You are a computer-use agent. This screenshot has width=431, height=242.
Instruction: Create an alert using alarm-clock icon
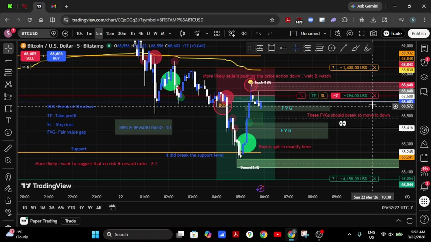(232, 33)
